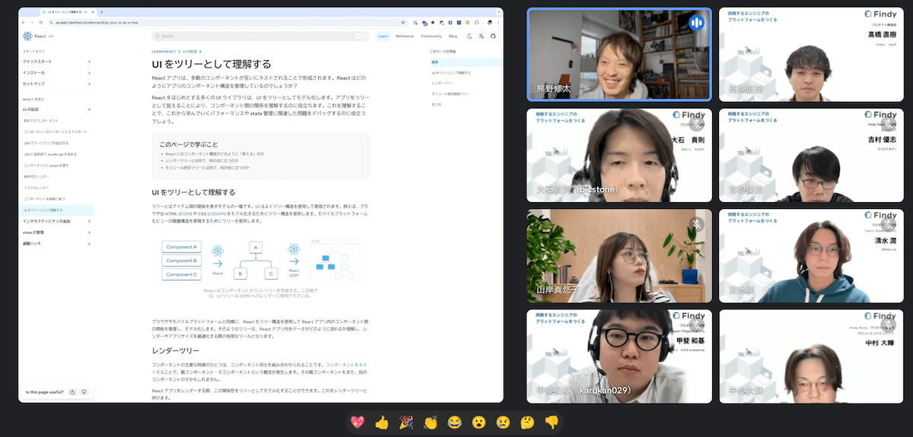React with the thinking face emoji
Screen dimensions: 913x437
[527, 422]
